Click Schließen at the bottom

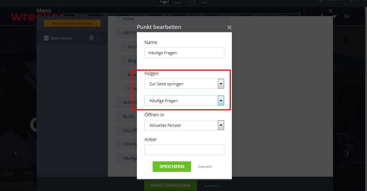tap(213, 186)
